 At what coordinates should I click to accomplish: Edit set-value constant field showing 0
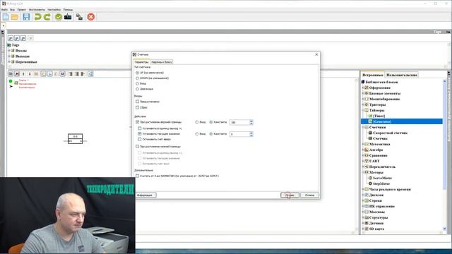pos(239,134)
